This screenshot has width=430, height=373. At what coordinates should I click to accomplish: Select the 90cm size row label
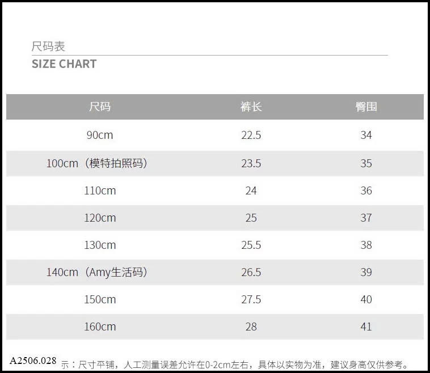(100, 135)
